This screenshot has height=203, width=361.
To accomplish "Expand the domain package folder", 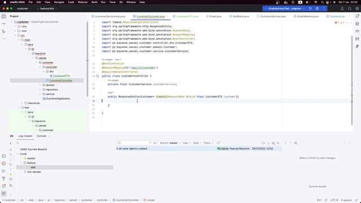I will 40,85.
